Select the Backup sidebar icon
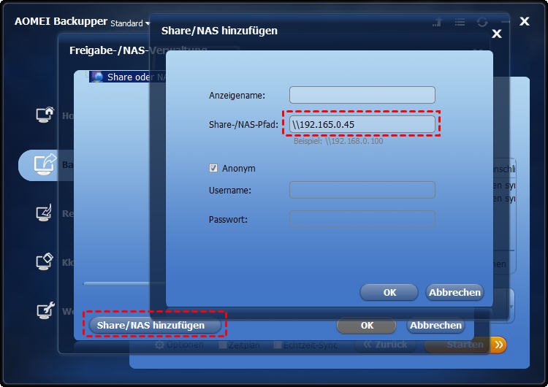Image resolution: width=548 pixels, height=387 pixels. coord(45,164)
